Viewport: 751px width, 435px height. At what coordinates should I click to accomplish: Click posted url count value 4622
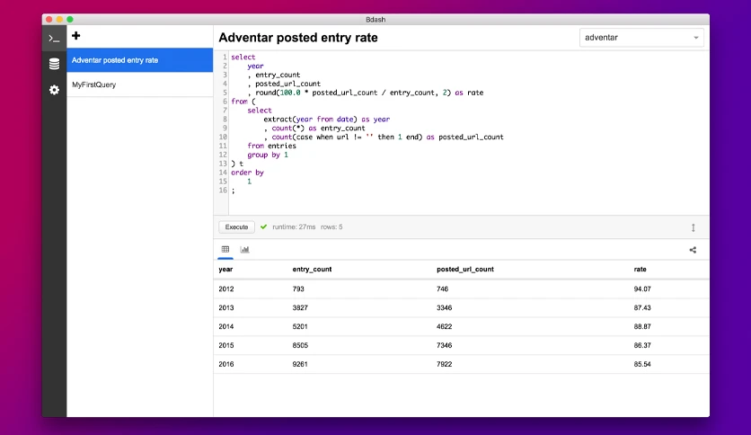[444, 326]
